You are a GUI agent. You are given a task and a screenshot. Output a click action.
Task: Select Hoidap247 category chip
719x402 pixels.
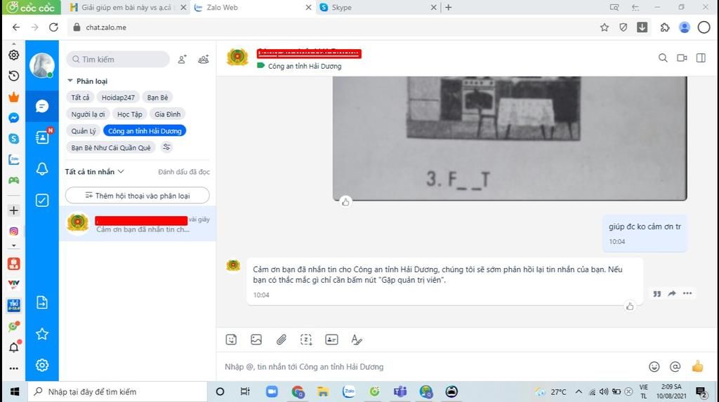click(x=118, y=98)
